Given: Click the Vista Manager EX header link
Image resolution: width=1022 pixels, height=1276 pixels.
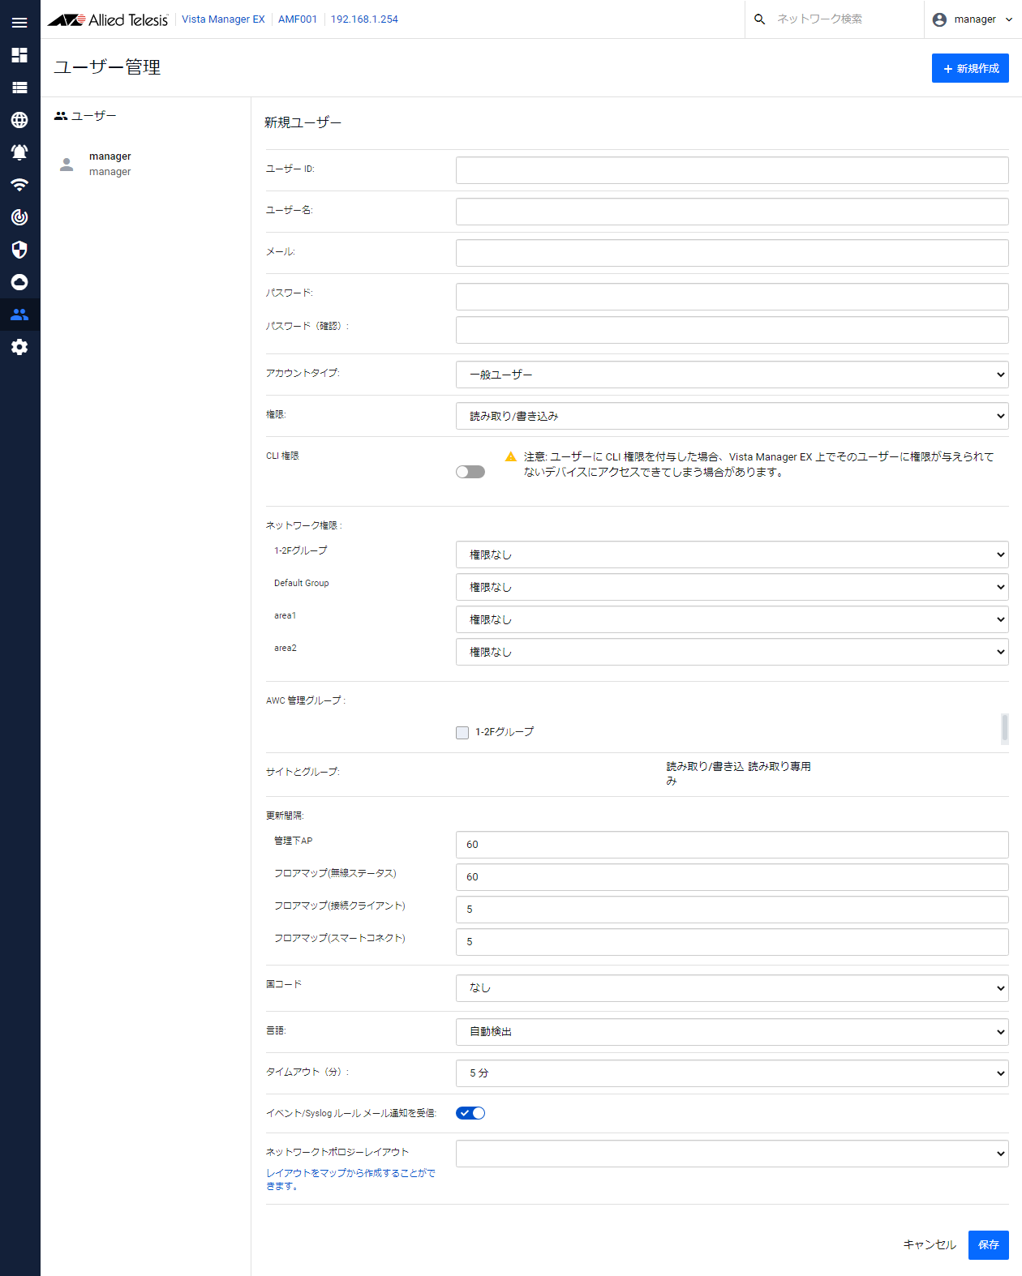Looking at the screenshot, I should coord(223,19).
